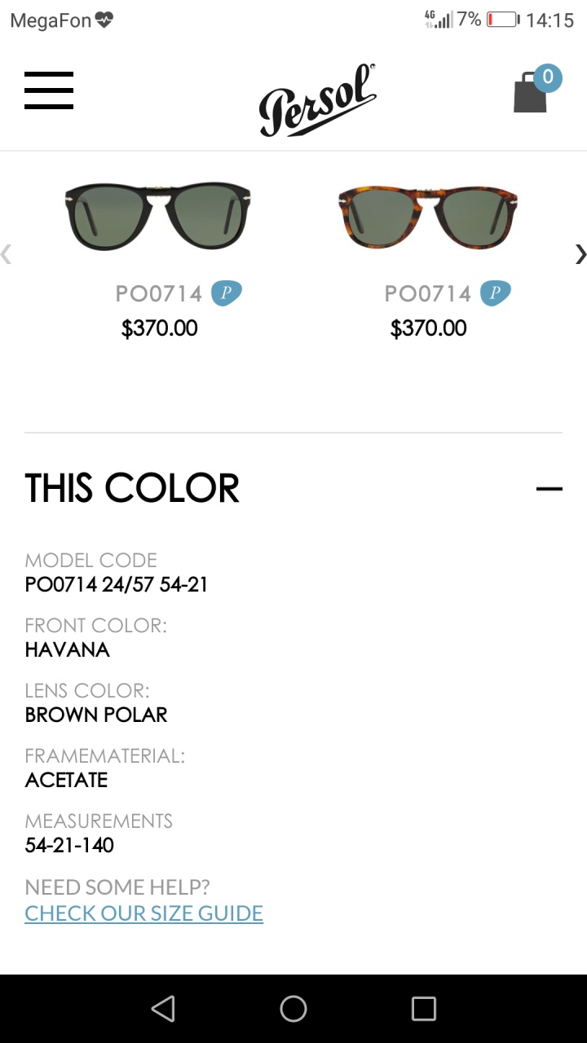This screenshot has height=1043, width=587.
Task: Open the right PO0714 product name
Action: tap(428, 293)
